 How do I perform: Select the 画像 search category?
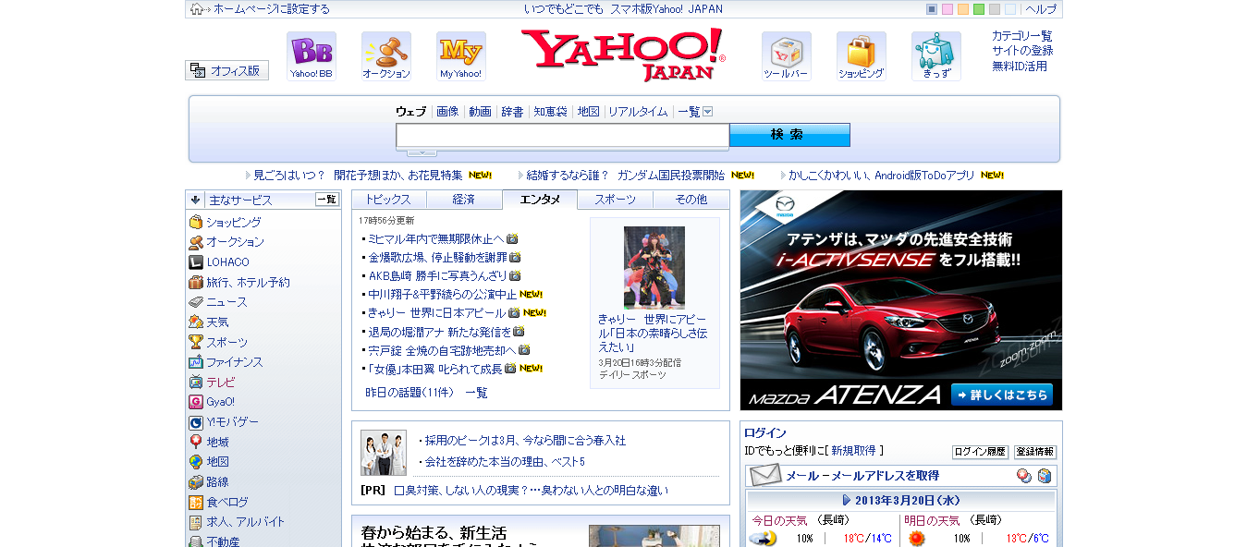(x=447, y=112)
